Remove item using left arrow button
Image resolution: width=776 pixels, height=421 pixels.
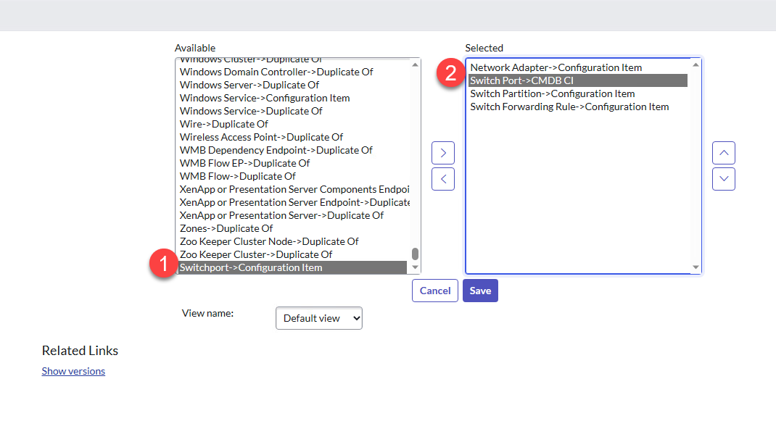pyautogui.click(x=443, y=179)
